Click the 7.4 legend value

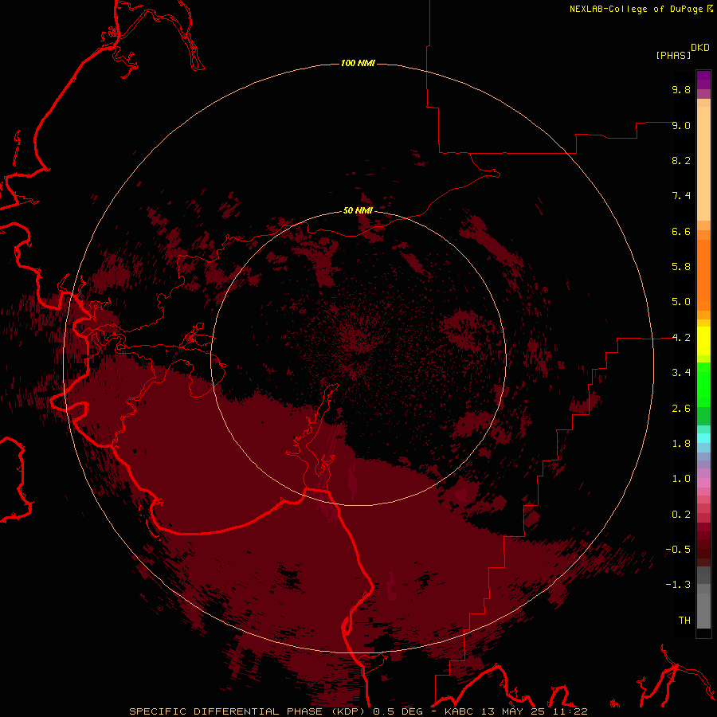tap(681, 196)
